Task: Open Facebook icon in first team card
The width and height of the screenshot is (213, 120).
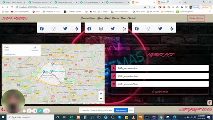Action: pos(42,29)
